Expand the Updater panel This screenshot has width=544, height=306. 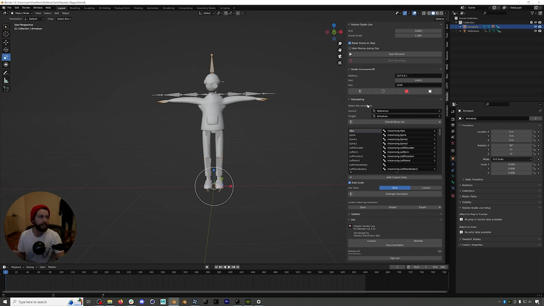click(x=350, y=214)
